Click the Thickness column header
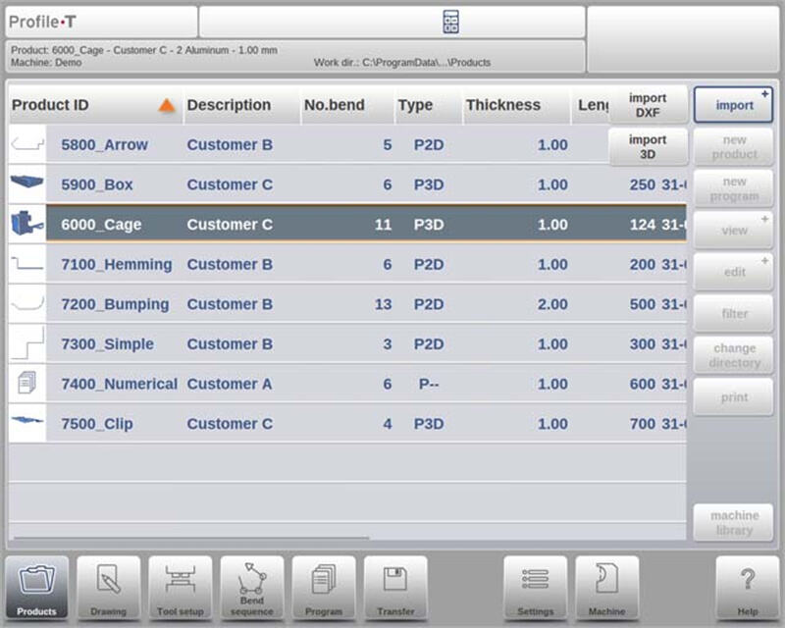This screenshot has width=785, height=628. point(502,105)
